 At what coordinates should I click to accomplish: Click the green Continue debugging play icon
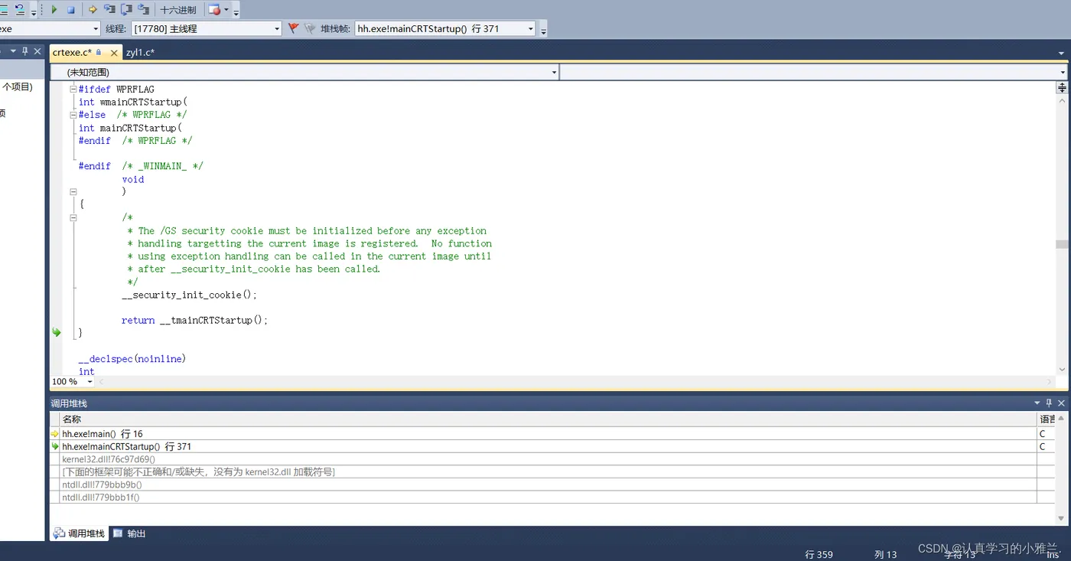pyautogui.click(x=54, y=10)
